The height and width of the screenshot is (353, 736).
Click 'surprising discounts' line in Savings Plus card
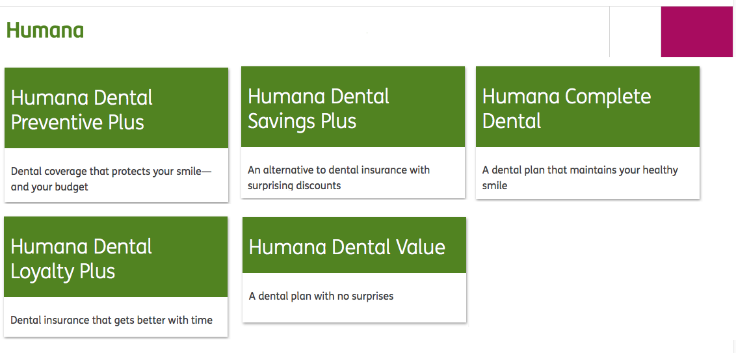click(x=295, y=185)
